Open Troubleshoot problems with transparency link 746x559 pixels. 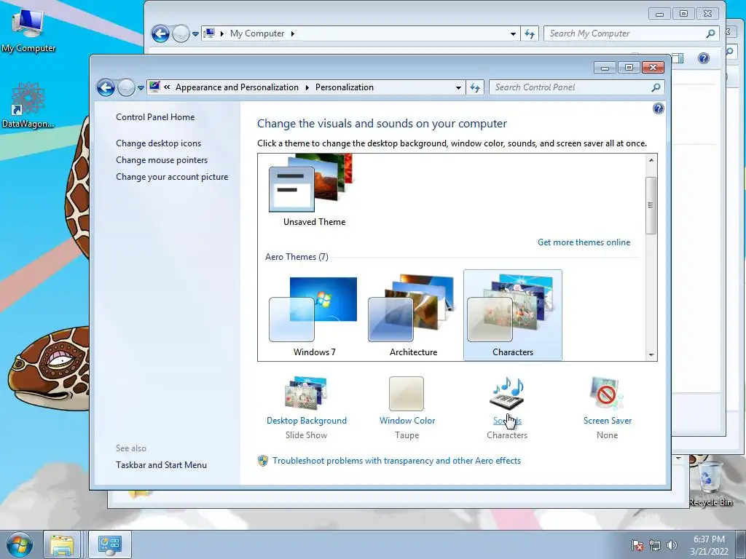click(x=396, y=461)
